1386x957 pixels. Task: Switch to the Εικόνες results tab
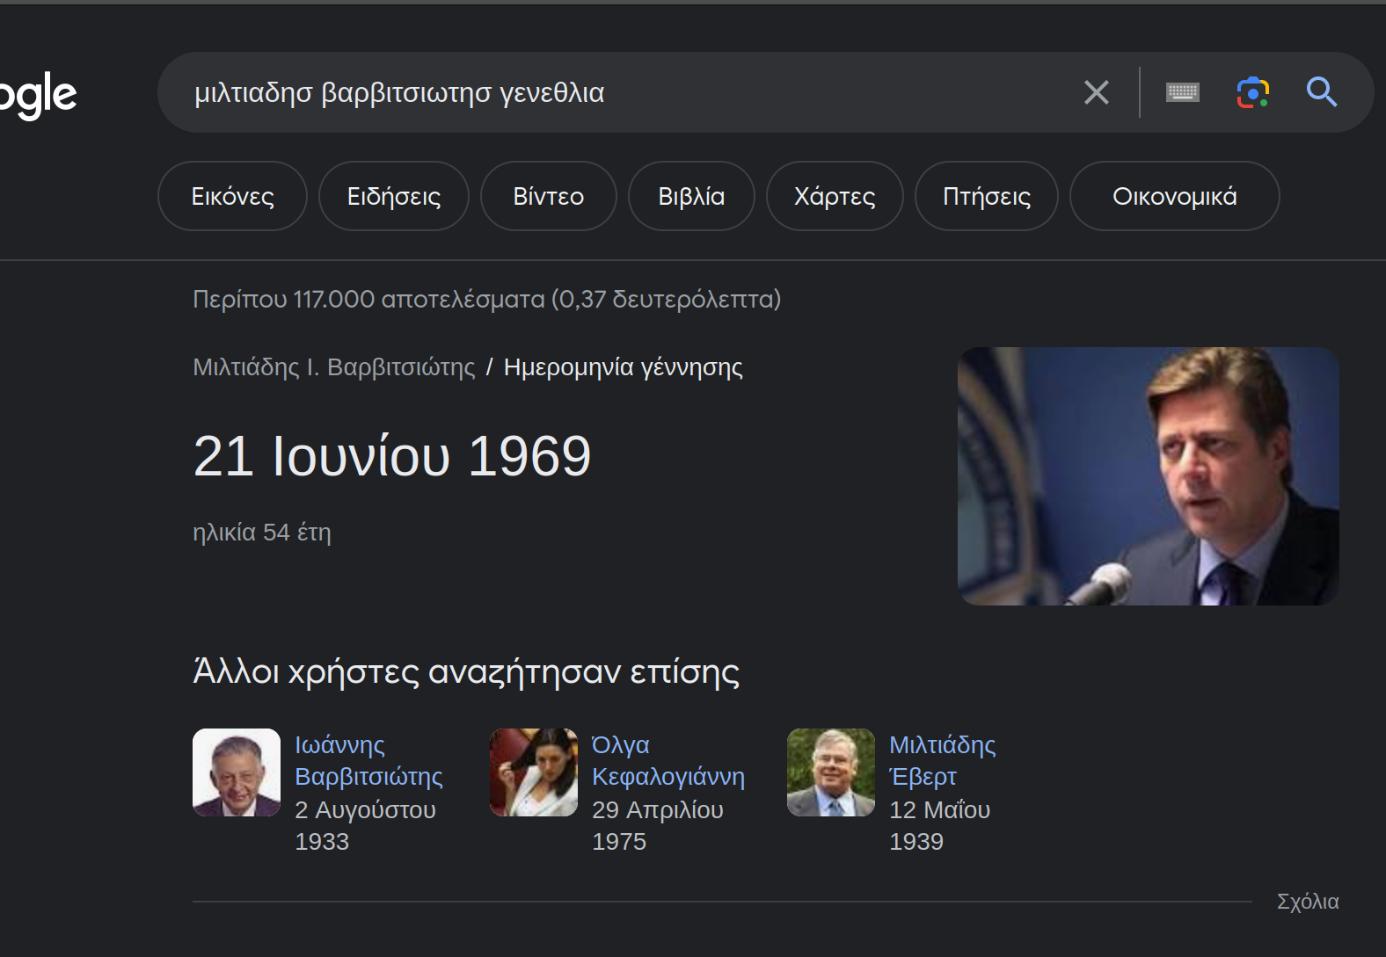tap(233, 196)
